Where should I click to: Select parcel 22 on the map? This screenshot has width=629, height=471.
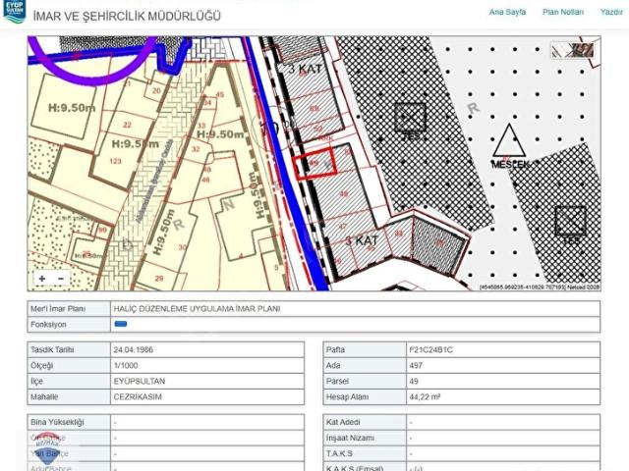click(x=127, y=125)
